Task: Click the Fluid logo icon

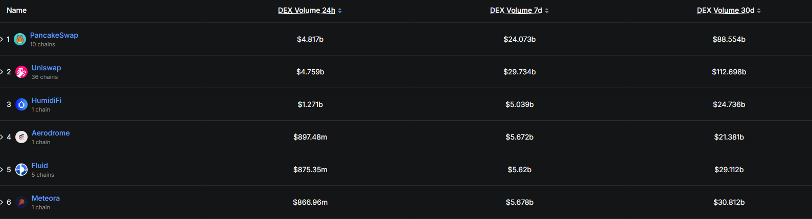Action: pyautogui.click(x=21, y=170)
